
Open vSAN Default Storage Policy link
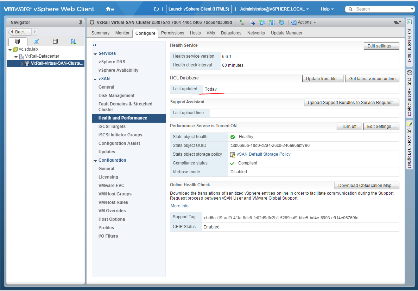(x=264, y=154)
